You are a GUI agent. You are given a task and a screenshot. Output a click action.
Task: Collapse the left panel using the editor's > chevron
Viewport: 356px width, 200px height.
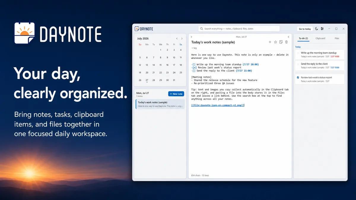tap(192, 37)
